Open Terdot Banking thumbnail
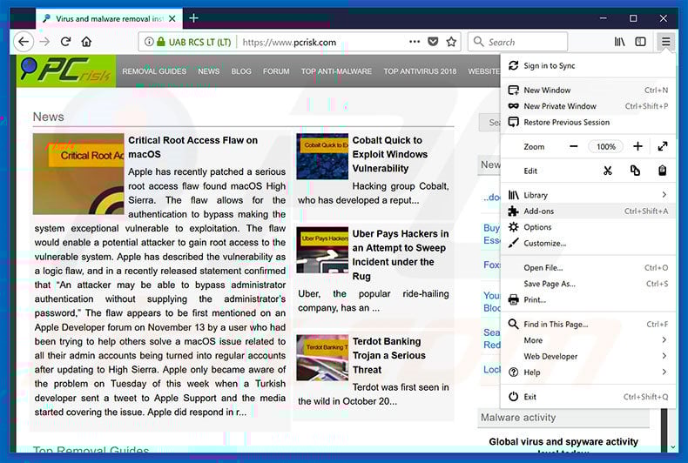 (x=322, y=358)
